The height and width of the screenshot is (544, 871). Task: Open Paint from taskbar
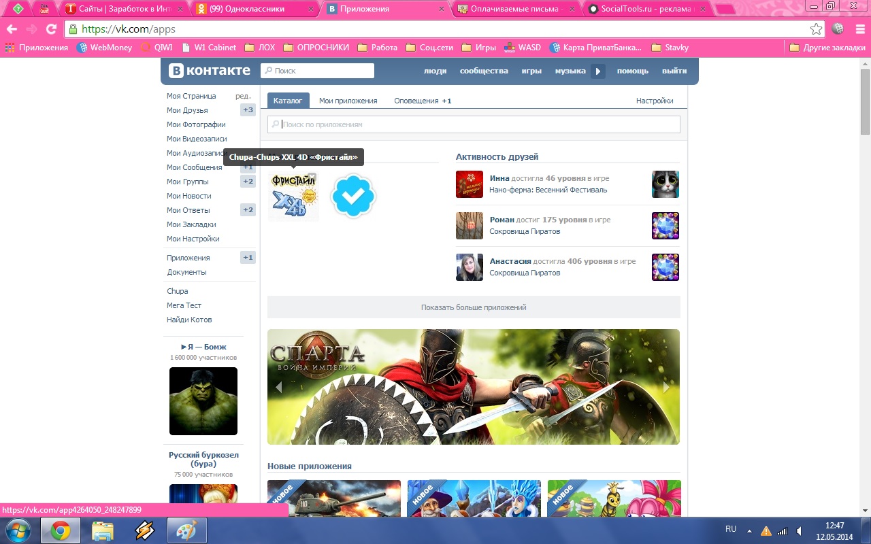[x=186, y=530]
